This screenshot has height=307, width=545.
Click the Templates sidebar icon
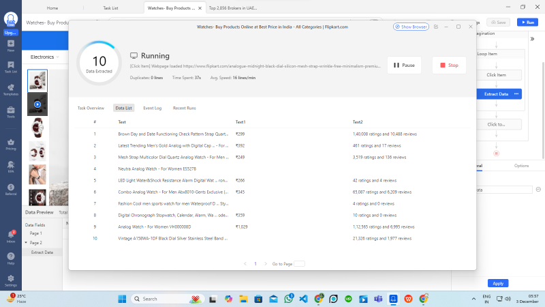pyautogui.click(x=10, y=89)
